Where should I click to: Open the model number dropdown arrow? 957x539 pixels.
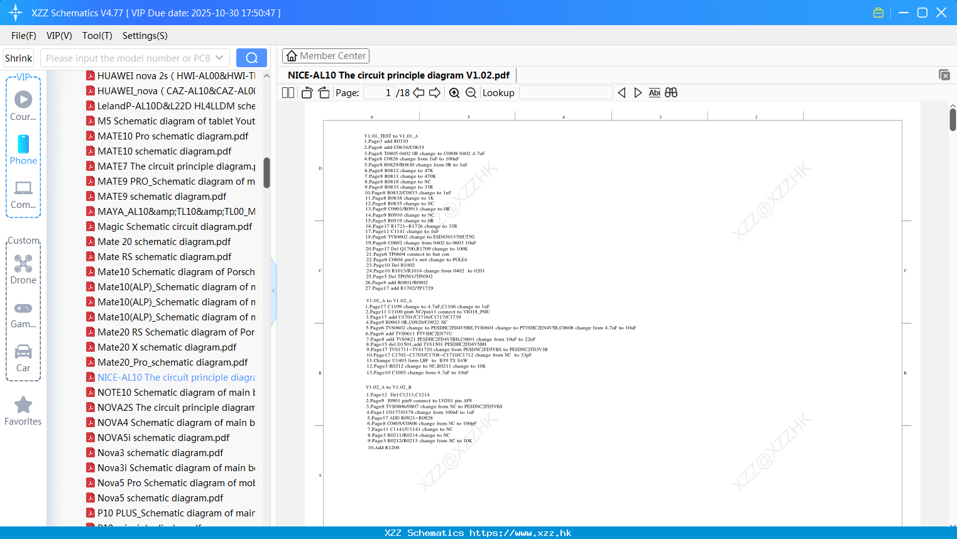tap(219, 58)
